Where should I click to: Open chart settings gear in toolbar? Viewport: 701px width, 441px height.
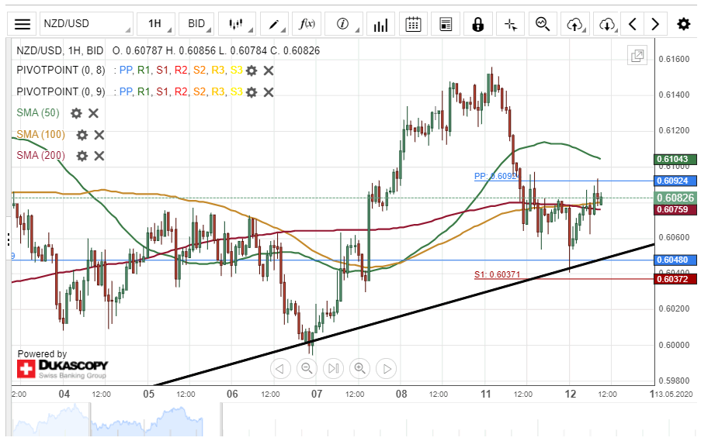pos(684,24)
